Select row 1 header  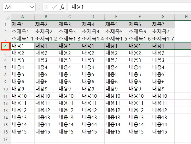(x=5, y=25)
